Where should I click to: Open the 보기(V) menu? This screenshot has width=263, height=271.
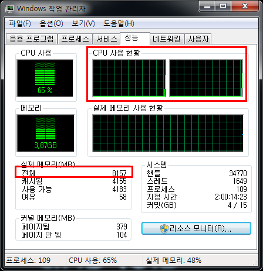point(83,23)
